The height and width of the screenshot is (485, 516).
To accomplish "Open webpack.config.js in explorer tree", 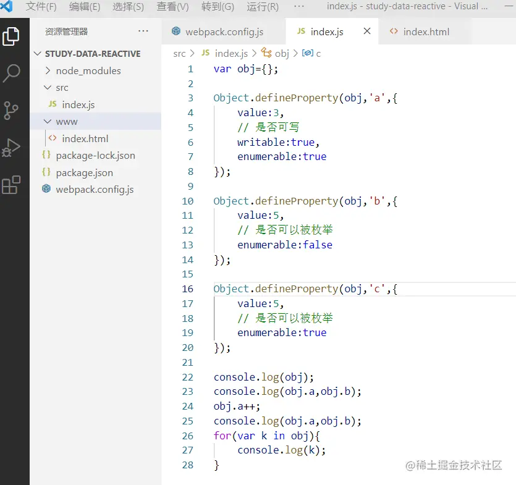I will pyautogui.click(x=95, y=190).
